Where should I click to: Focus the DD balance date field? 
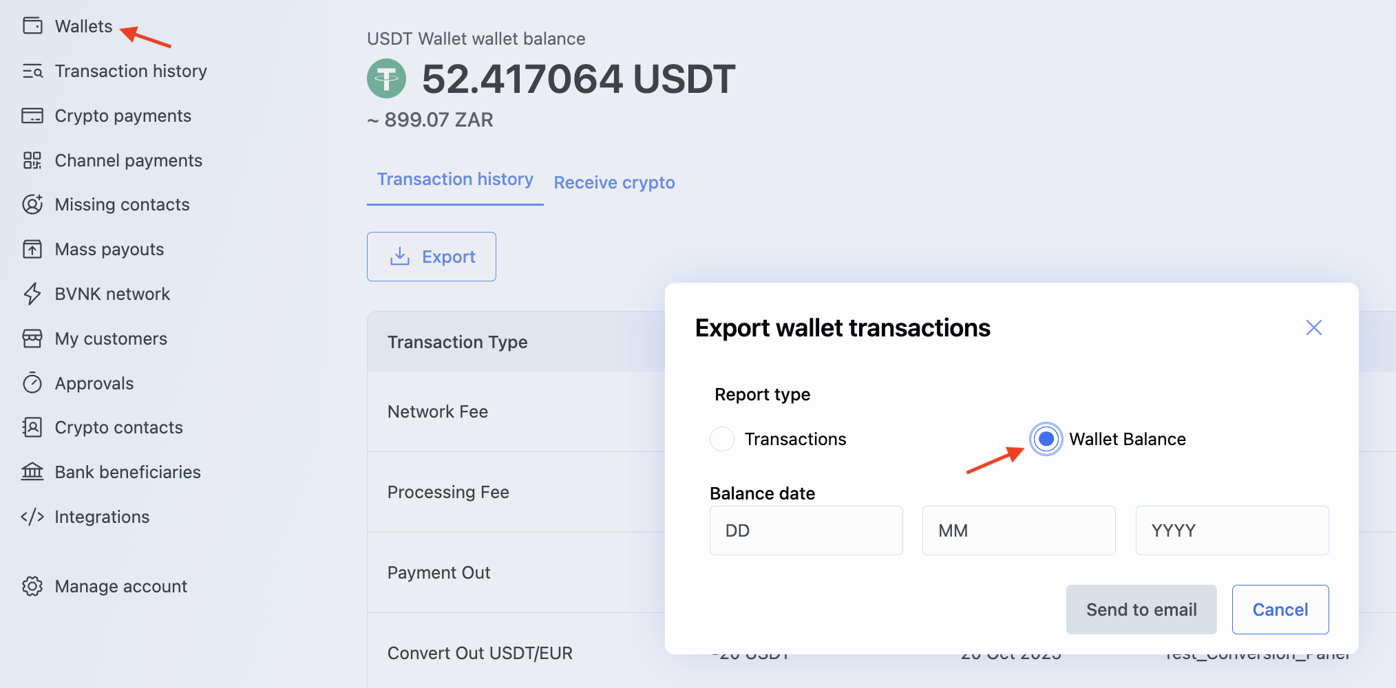[806, 530]
